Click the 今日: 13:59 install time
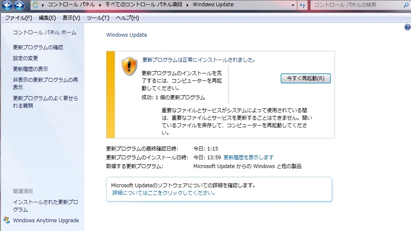 [207, 157]
